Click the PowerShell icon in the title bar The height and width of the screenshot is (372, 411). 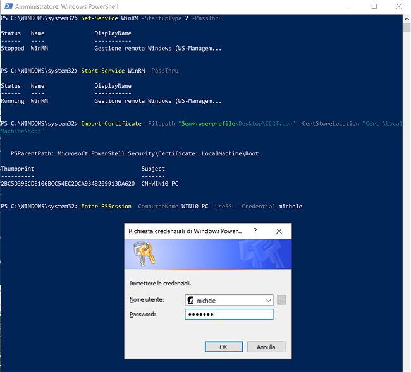(x=8, y=6)
